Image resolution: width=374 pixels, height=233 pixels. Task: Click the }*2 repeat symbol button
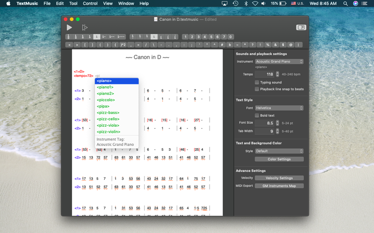click(123, 45)
